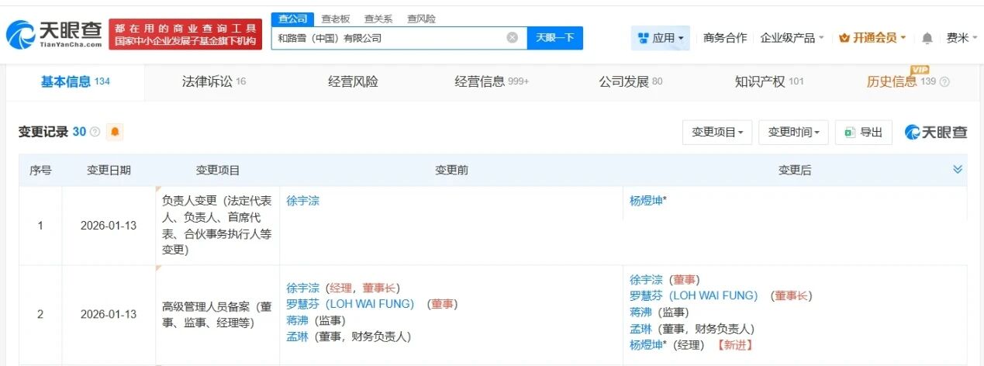This screenshot has width=984, height=366.
Task: Open 徐宇淙 (董事) link in row 2 变更后
Action: point(646,279)
